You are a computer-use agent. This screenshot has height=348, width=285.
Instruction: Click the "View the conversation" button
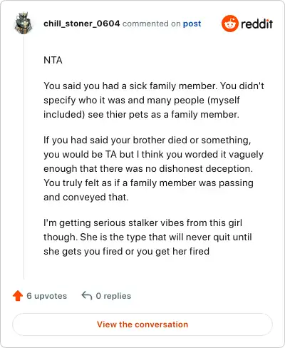pyautogui.click(x=142, y=324)
